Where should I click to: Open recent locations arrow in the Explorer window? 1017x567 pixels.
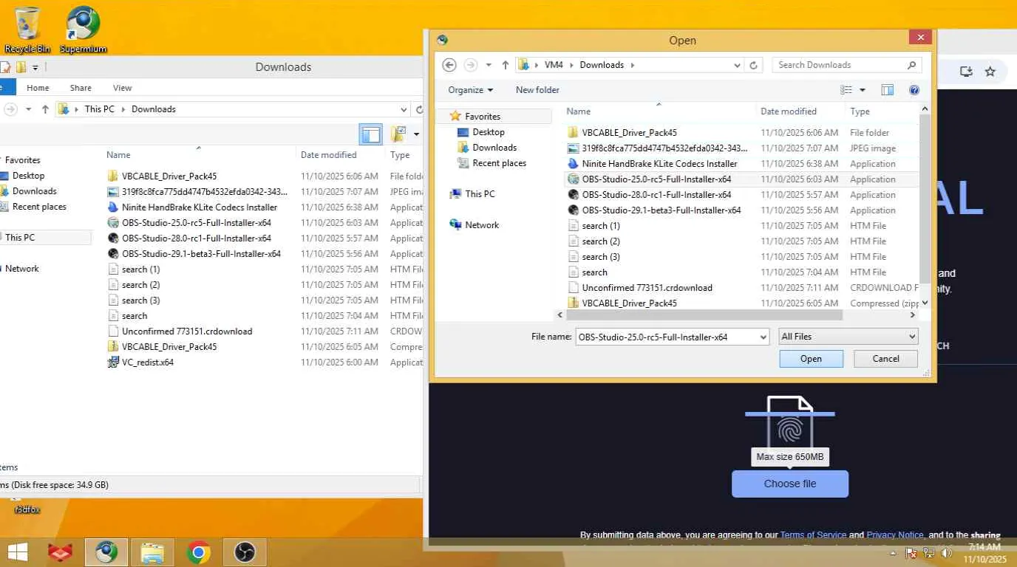29,109
